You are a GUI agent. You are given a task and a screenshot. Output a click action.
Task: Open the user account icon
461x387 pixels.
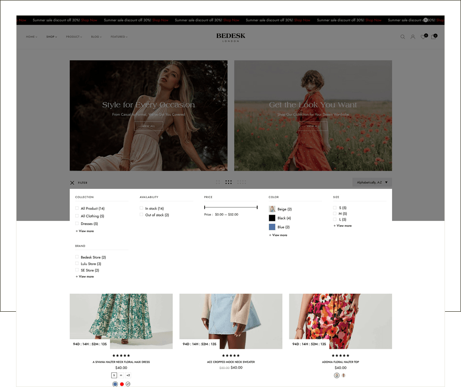413,37
